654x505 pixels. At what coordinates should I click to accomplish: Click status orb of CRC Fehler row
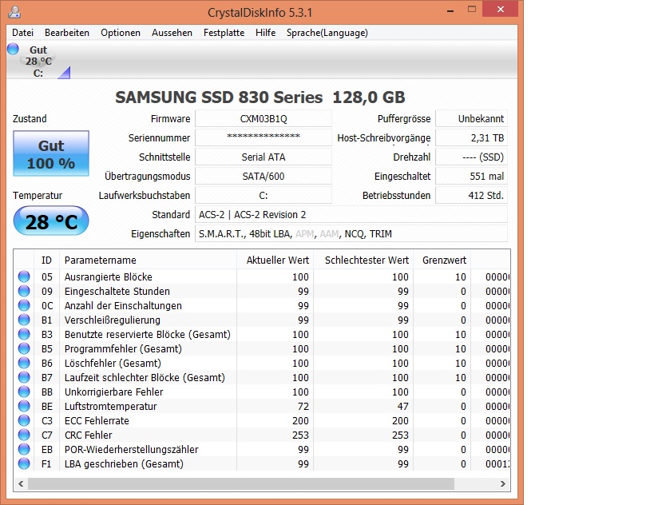[24, 435]
